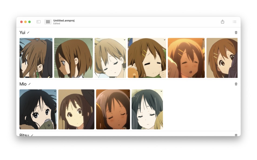
Task: Open chevron on Mio blue-sky image
Action: (x=55, y=91)
